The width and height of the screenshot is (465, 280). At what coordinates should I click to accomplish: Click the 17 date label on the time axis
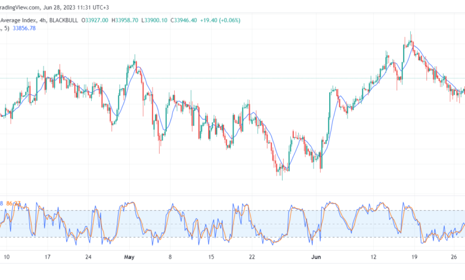tap(48, 257)
